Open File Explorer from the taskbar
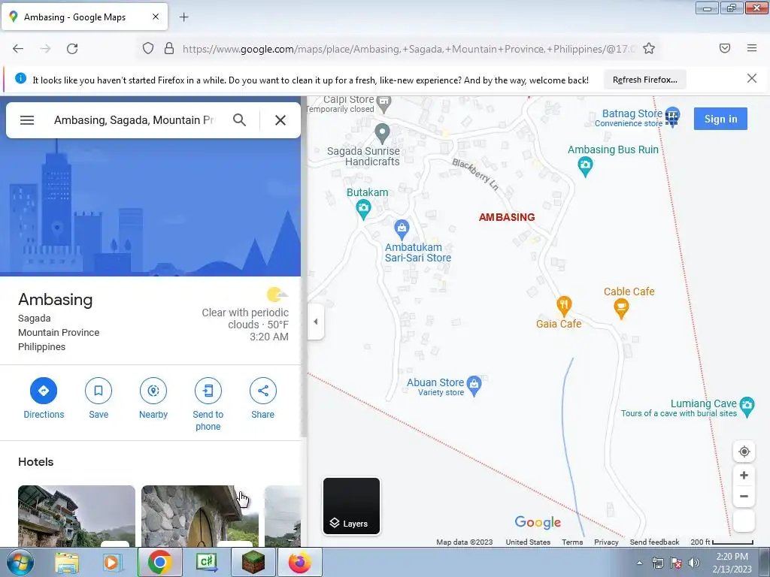 (67, 562)
